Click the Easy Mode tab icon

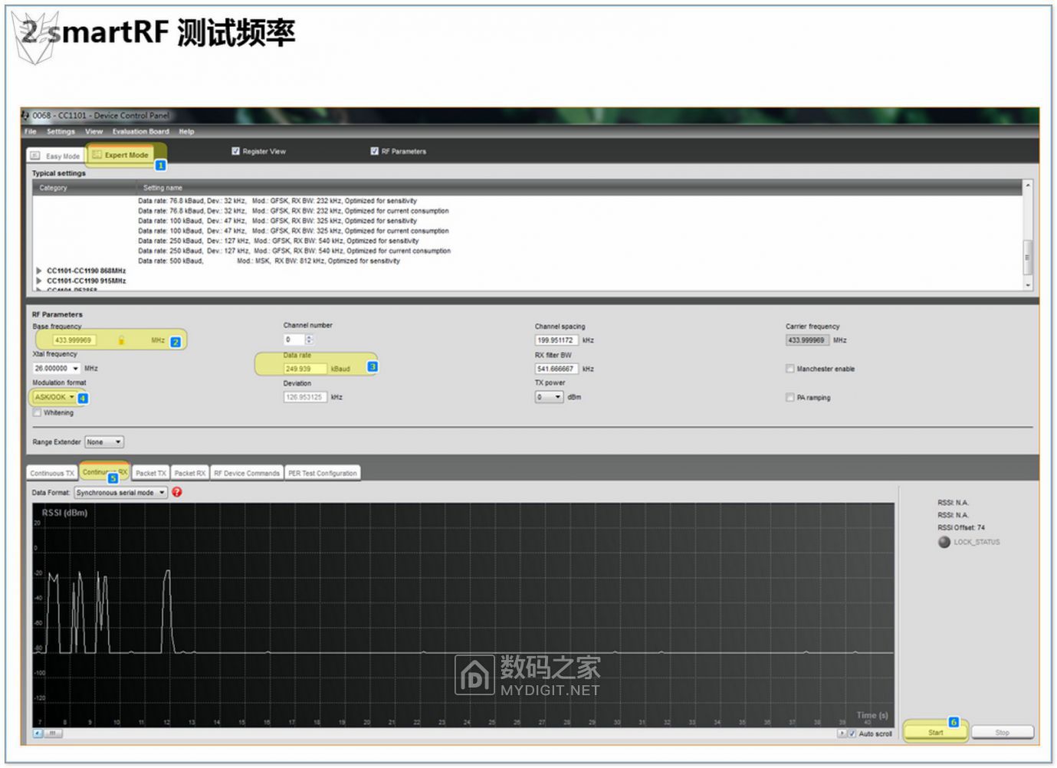pos(35,156)
